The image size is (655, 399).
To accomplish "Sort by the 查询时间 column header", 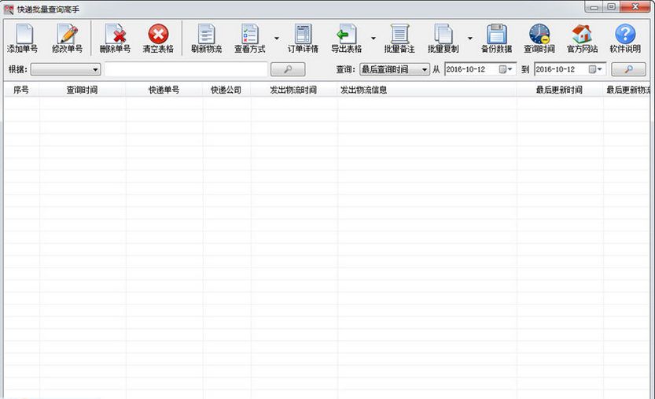I will pos(83,90).
